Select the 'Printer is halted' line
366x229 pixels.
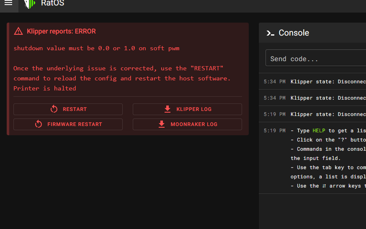45,88
